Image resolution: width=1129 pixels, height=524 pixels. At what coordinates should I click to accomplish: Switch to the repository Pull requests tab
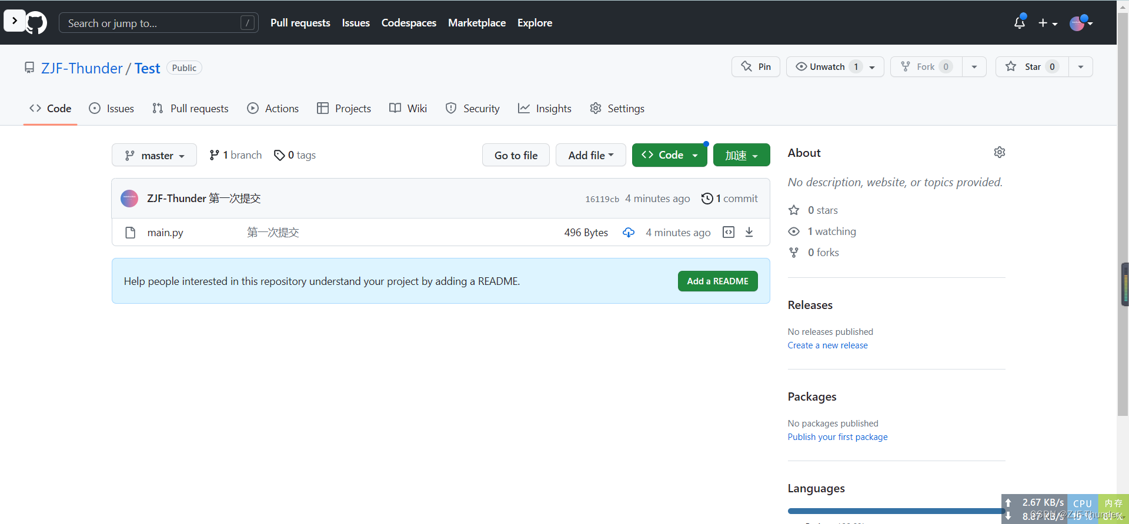[x=191, y=109]
